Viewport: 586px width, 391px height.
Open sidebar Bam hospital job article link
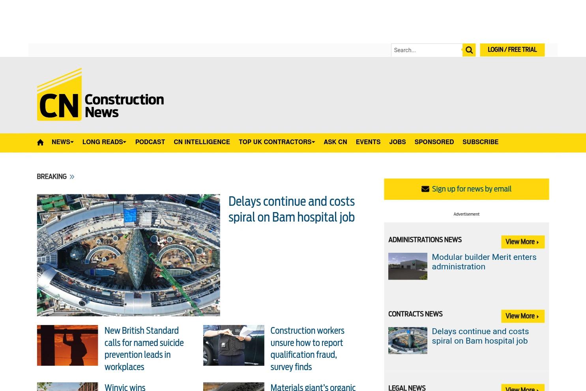coord(480,336)
